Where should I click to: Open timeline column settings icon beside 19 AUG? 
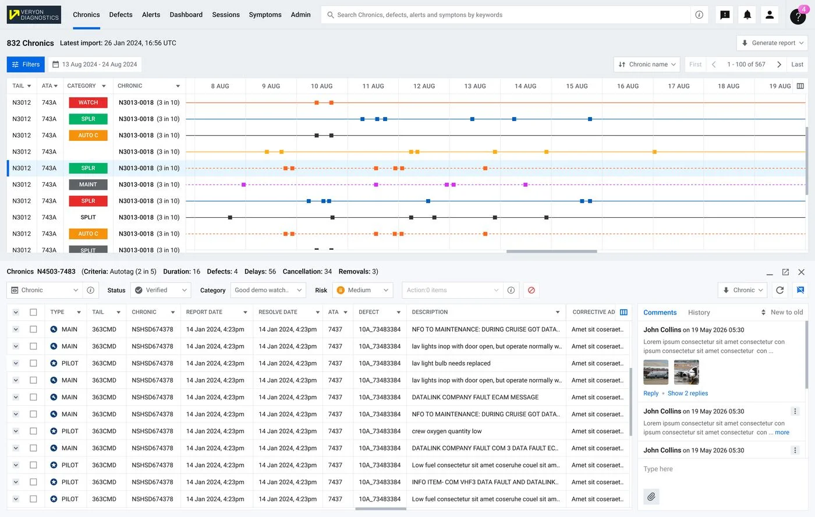coord(800,86)
